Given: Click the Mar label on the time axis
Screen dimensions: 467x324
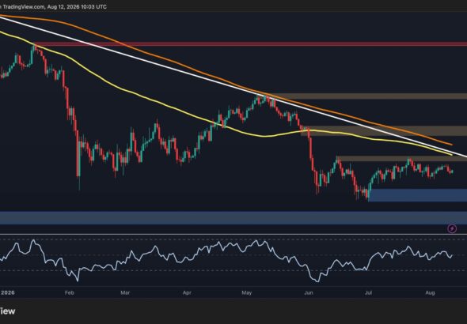Looking at the screenshot, I should (125, 293).
